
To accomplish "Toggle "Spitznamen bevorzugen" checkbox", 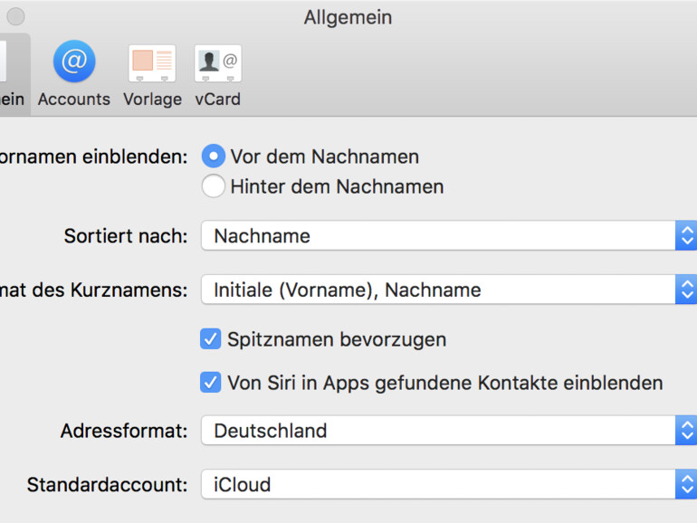I will 211,339.
